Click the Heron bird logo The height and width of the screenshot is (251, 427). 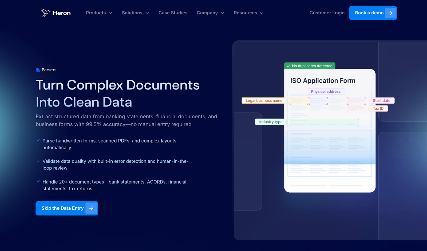[45, 13]
